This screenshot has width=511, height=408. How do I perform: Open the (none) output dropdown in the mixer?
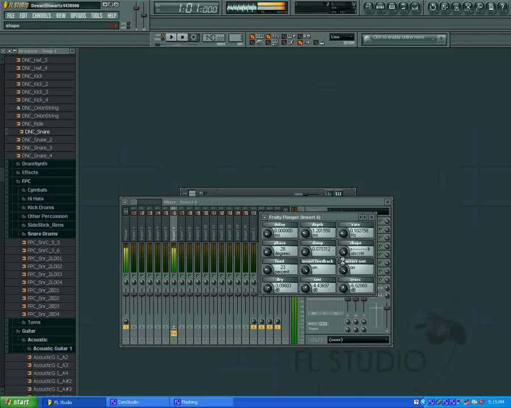[x=358, y=339]
